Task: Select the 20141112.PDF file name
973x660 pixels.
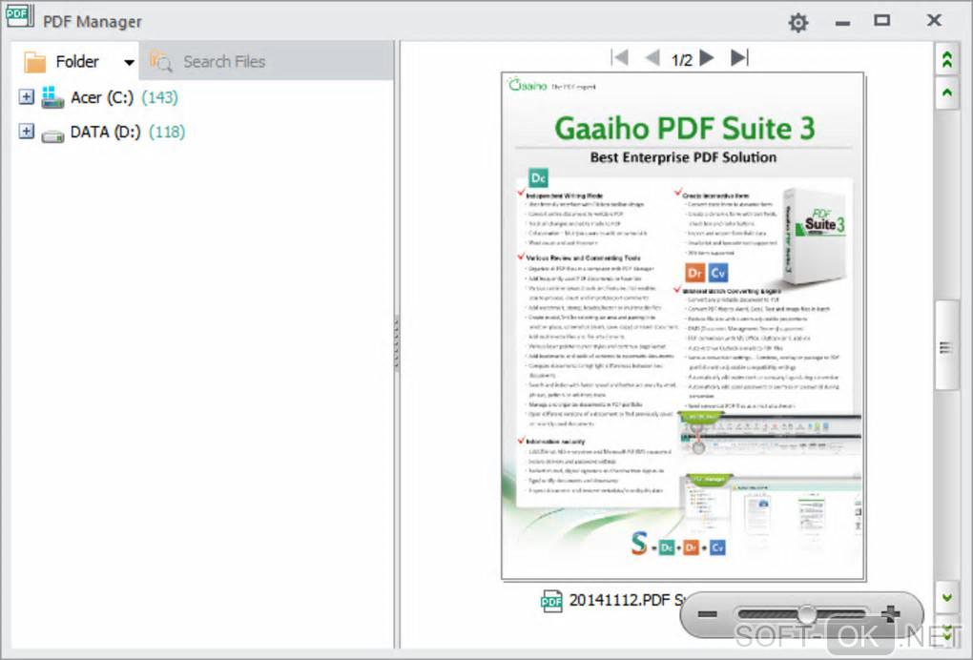Action: [627, 600]
